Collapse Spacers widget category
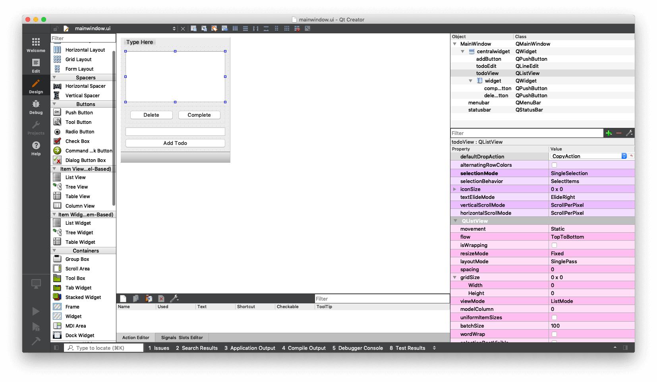 click(54, 77)
